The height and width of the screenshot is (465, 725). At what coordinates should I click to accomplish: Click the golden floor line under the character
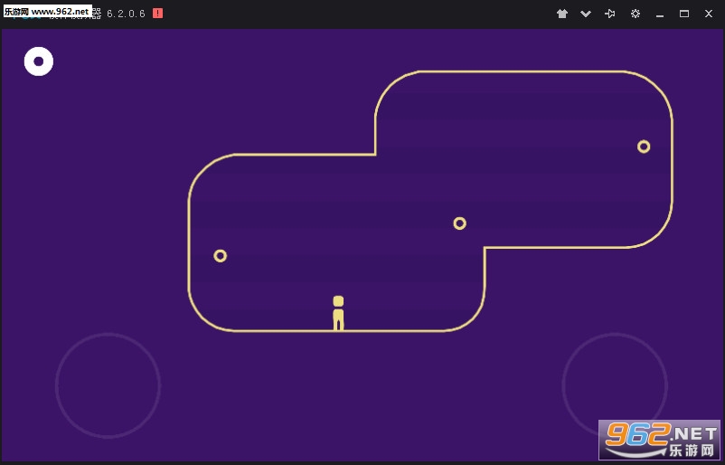pyautogui.click(x=338, y=331)
